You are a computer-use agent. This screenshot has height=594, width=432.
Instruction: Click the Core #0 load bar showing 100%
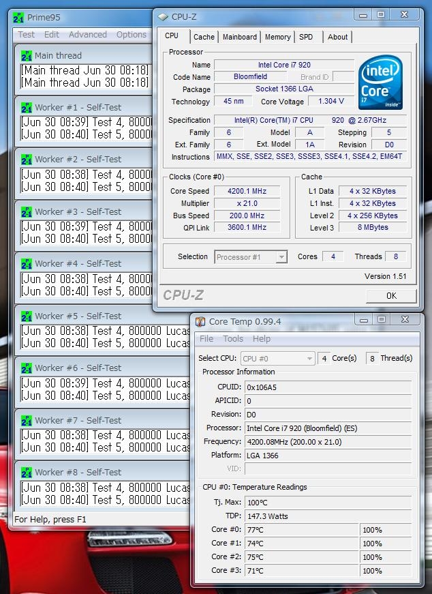coord(386,530)
